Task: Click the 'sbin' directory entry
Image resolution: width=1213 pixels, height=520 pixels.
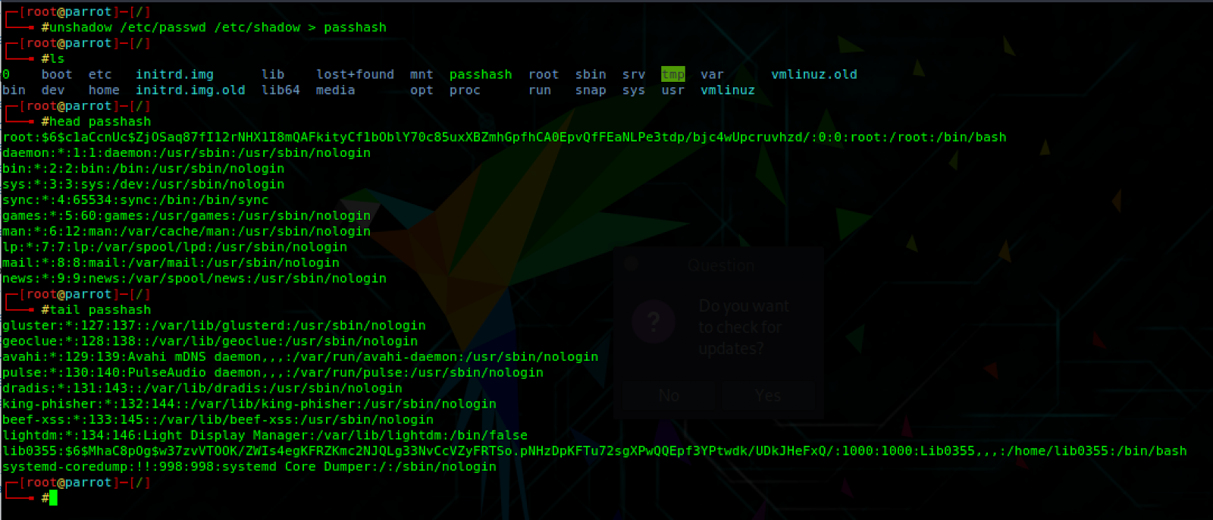Action: [x=591, y=74]
